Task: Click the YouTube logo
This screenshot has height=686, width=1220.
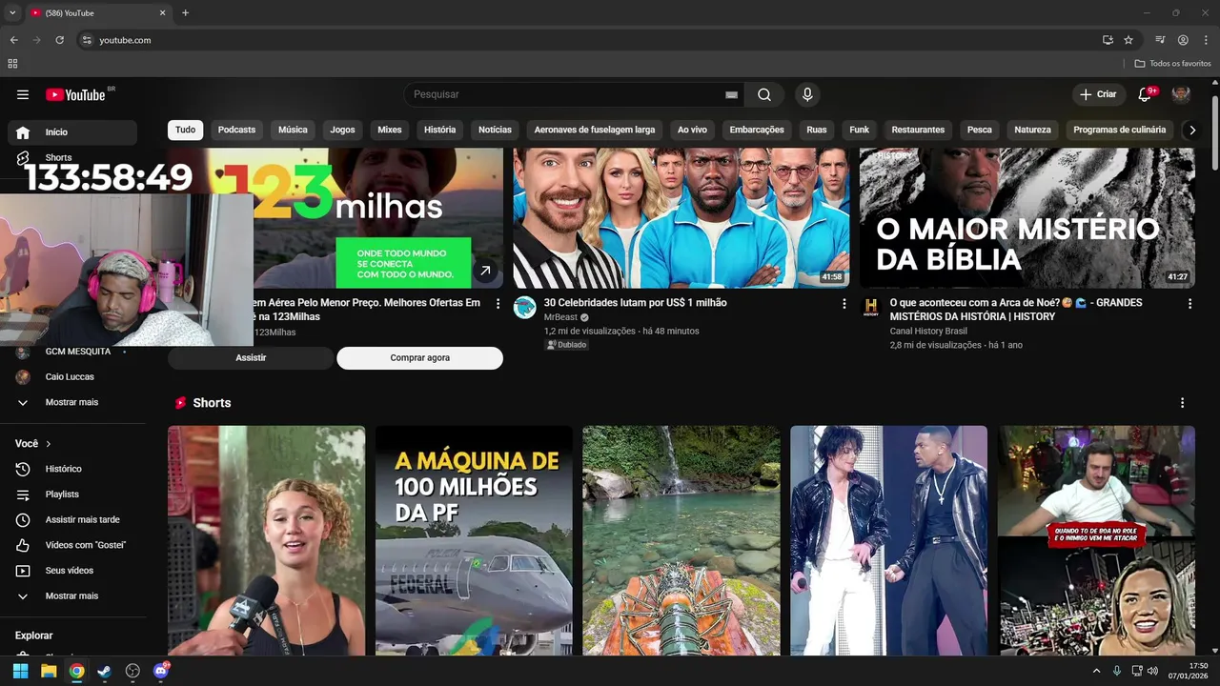Action: (75, 94)
